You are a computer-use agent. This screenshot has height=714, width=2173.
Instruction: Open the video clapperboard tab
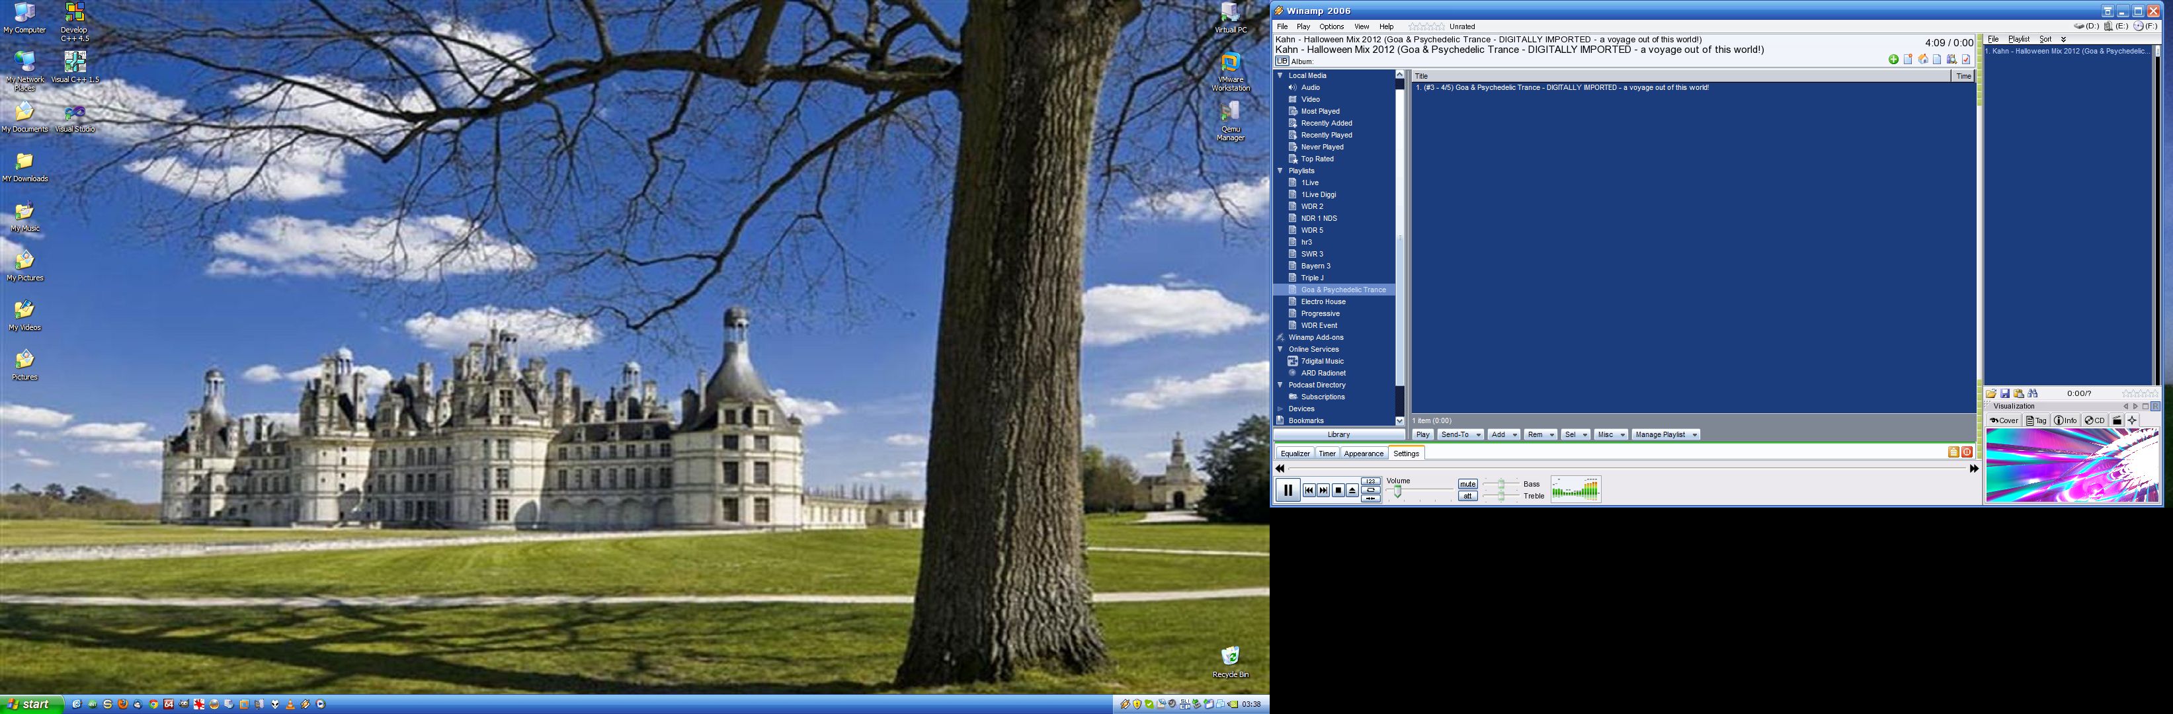pos(2117,420)
